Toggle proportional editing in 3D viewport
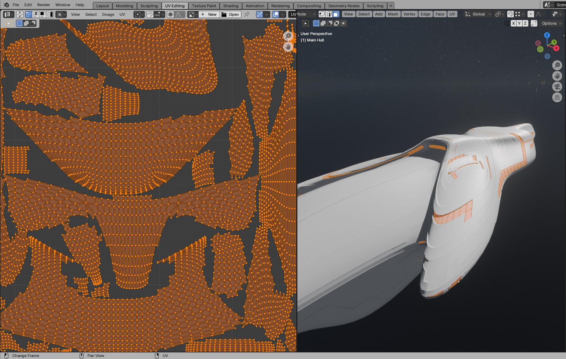 (531, 14)
